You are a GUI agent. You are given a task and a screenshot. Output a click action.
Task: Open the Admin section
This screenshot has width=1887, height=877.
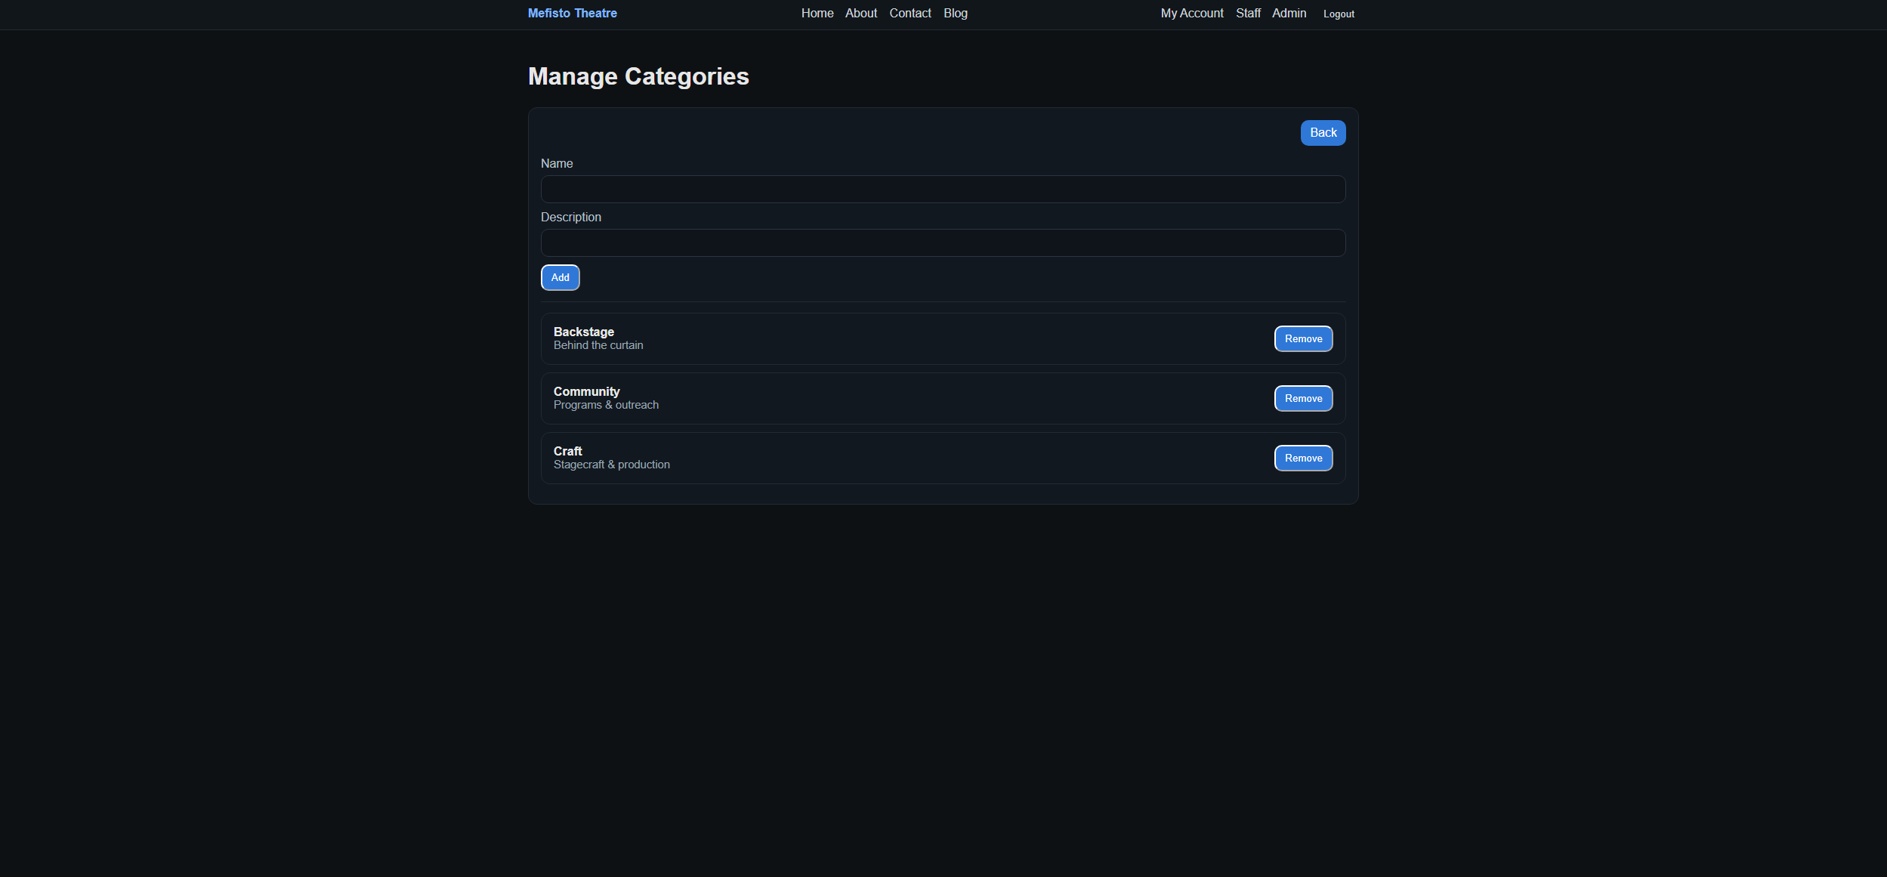1288,13
